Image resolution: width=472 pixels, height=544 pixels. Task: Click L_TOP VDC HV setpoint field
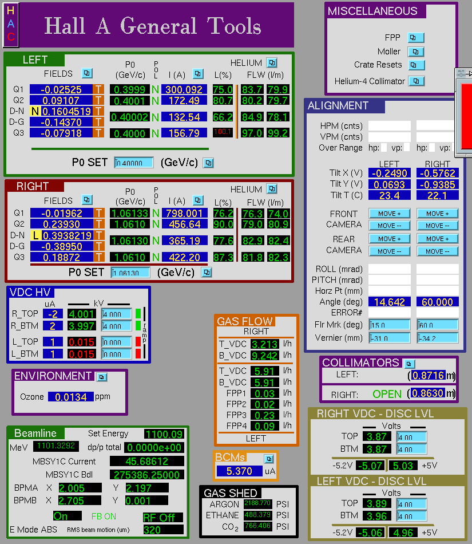pyautogui.click(x=117, y=342)
